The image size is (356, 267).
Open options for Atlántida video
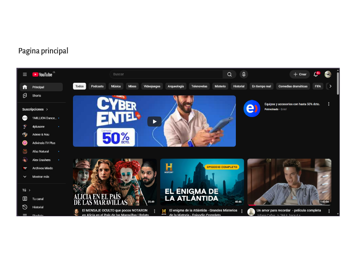(242, 211)
